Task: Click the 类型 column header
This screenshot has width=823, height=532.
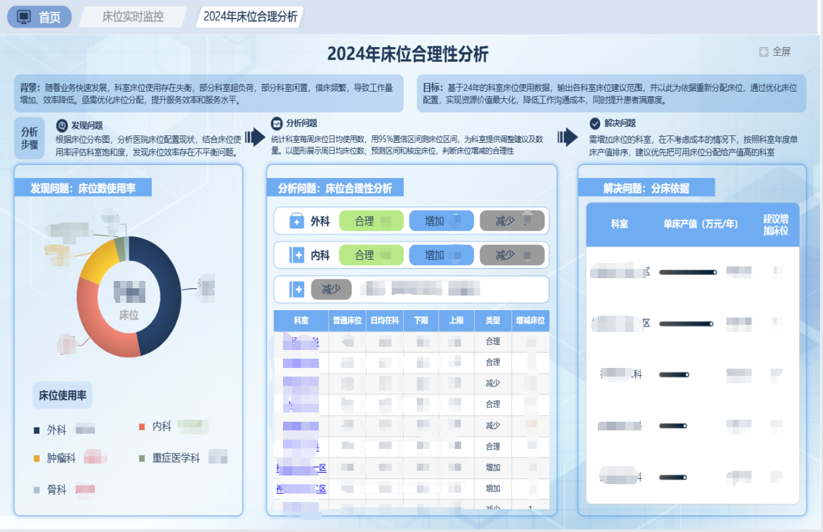Action: pyautogui.click(x=492, y=321)
